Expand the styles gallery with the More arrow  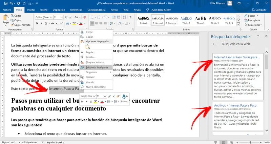[x=238, y=24]
